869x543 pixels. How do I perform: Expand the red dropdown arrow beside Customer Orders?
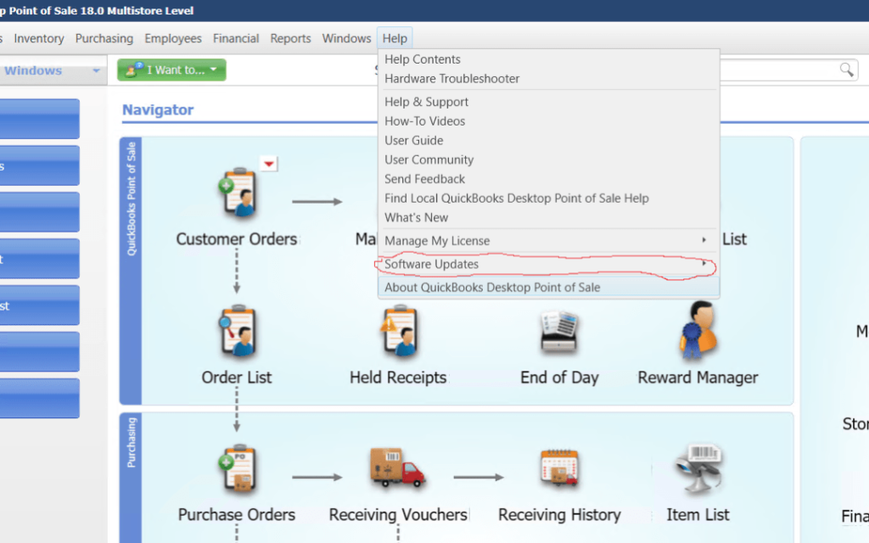pos(269,164)
